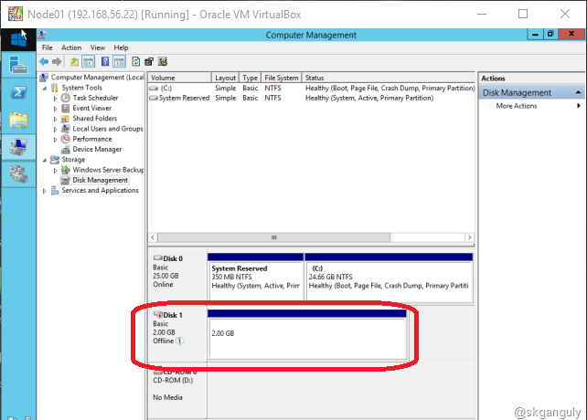Image resolution: width=587 pixels, height=420 pixels.
Task: Click the Status column header
Action: coord(389,78)
